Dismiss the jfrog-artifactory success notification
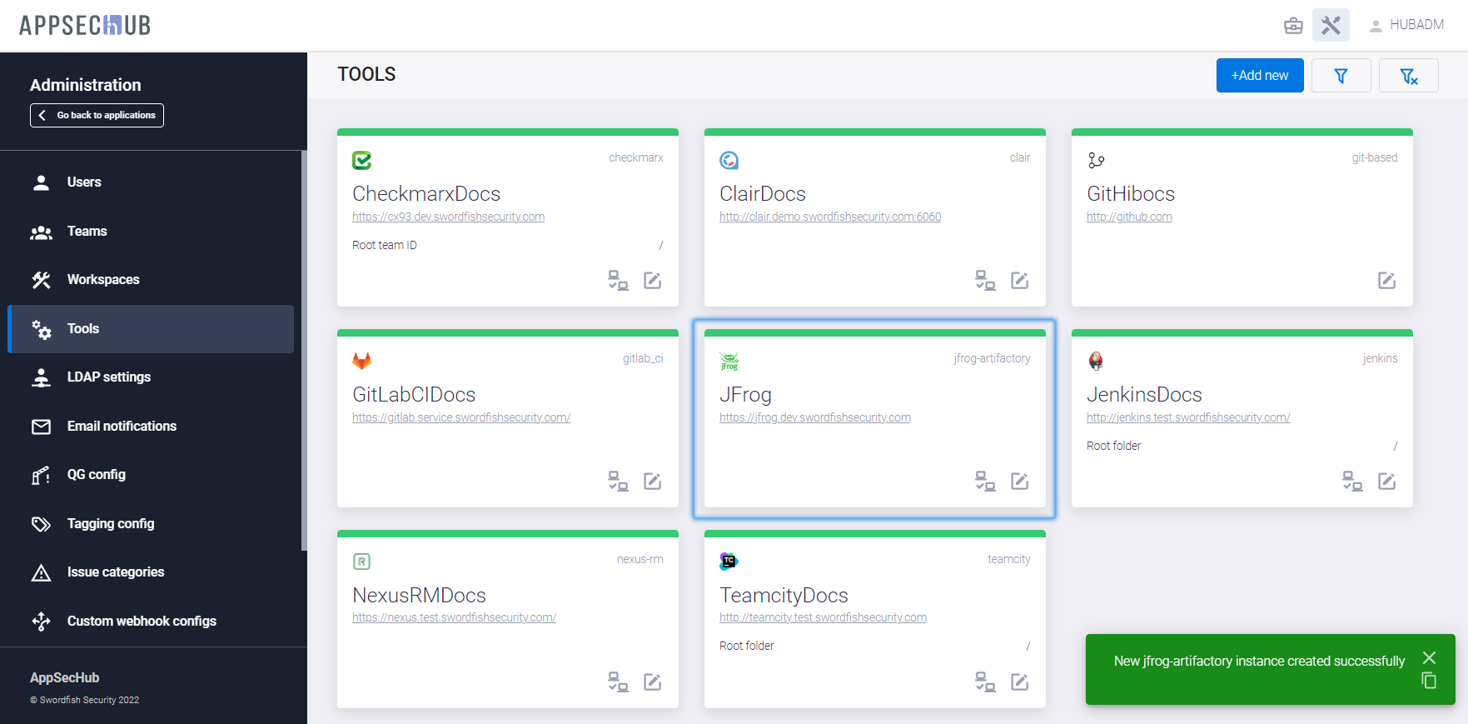The width and height of the screenshot is (1468, 724). click(x=1429, y=657)
